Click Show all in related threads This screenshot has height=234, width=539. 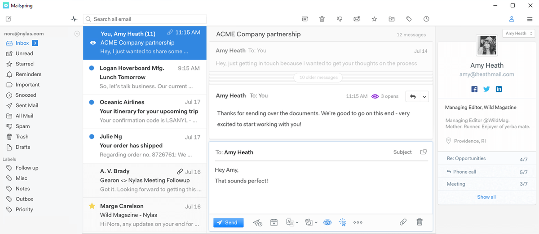[x=486, y=197]
